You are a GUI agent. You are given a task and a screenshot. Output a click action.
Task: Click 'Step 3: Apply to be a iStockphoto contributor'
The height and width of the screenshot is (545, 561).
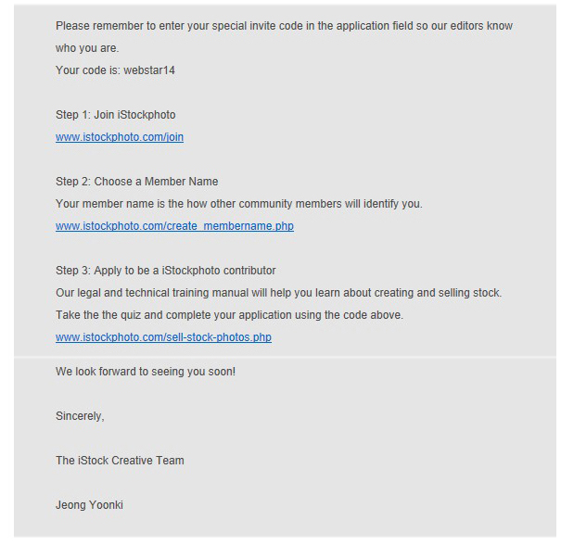(166, 271)
